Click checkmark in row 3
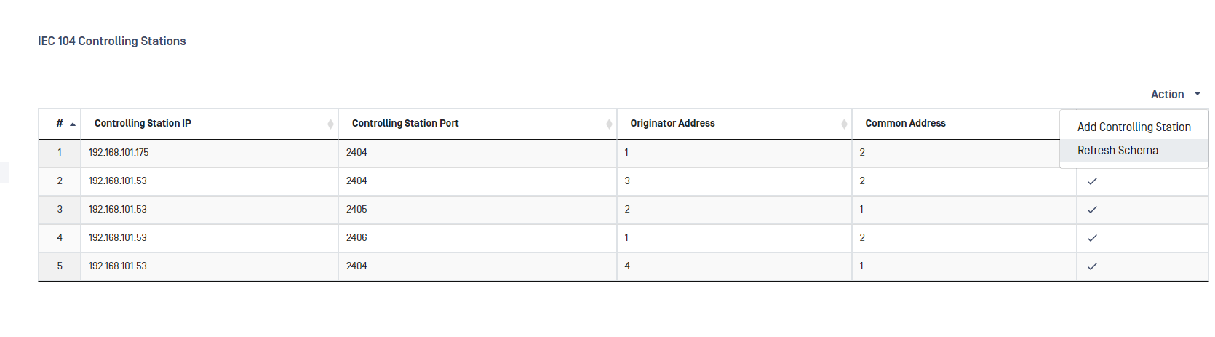The width and height of the screenshot is (1215, 337). (1092, 210)
